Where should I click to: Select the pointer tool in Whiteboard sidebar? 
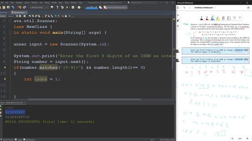pyautogui.click(x=178, y=15)
